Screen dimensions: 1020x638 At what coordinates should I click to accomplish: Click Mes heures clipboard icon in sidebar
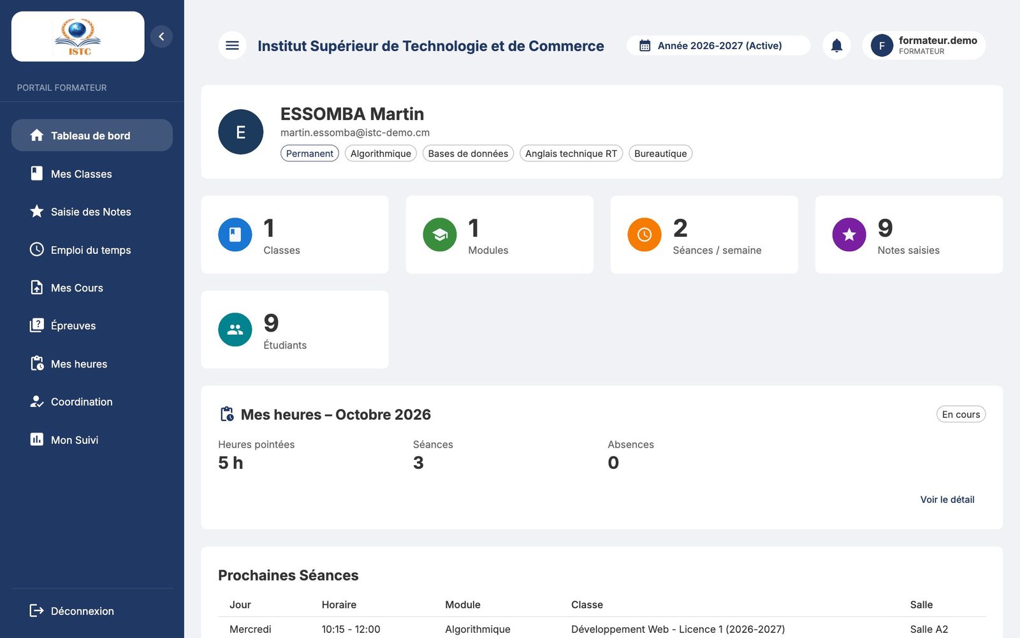pos(37,364)
